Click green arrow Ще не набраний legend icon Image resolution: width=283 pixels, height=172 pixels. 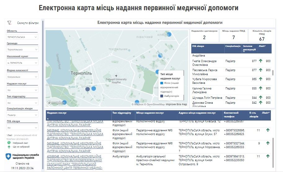pos(9,147)
